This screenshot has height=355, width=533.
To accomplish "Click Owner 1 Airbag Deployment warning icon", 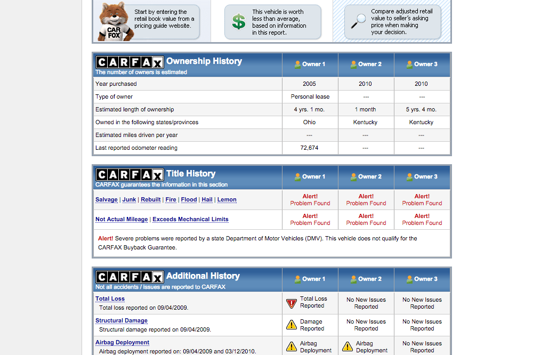I will coord(292,346).
